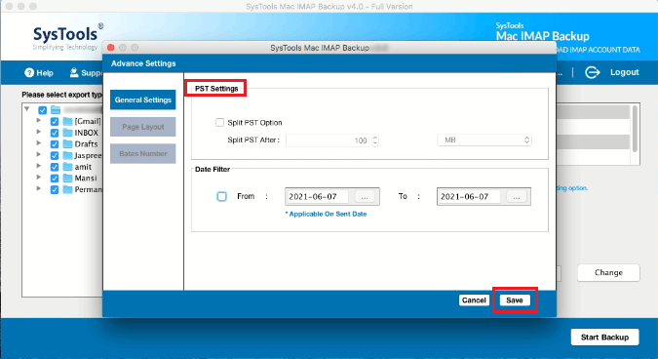Viewport: 658px width, 359px height.
Task: Click the Mansi folder label
Action: (x=86, y=178)
